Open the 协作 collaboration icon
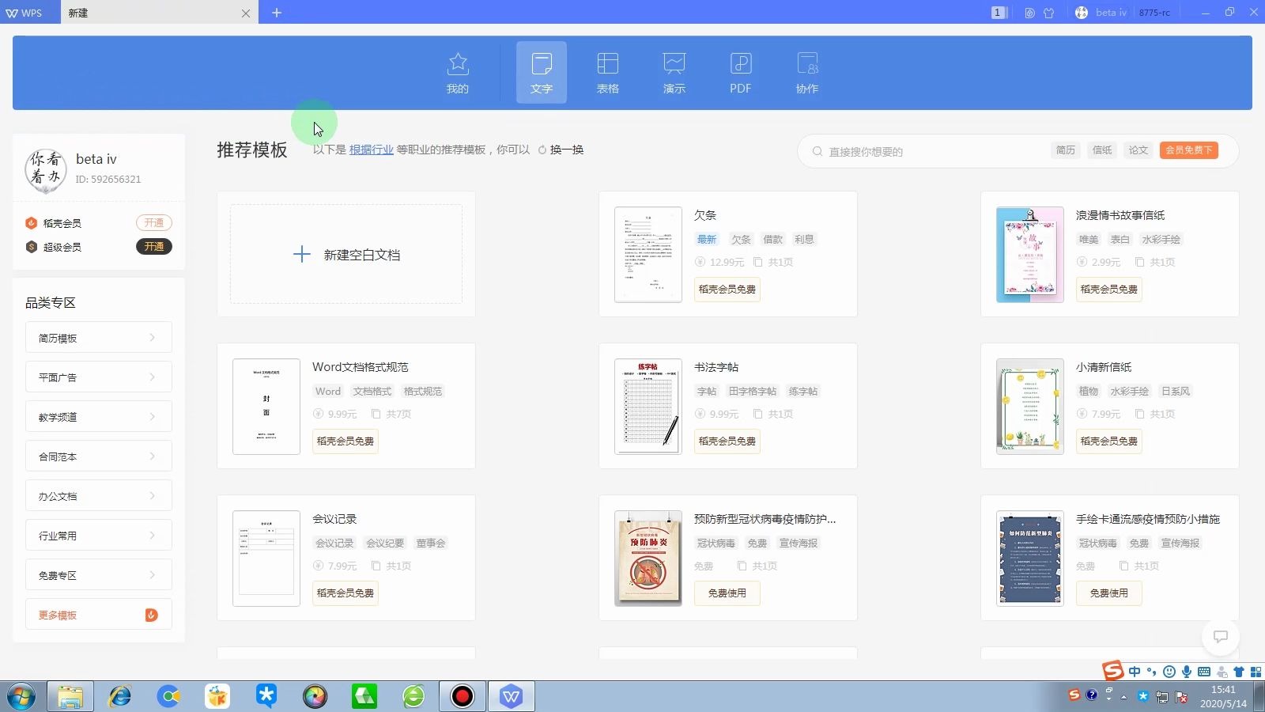 tap(807, 72)
